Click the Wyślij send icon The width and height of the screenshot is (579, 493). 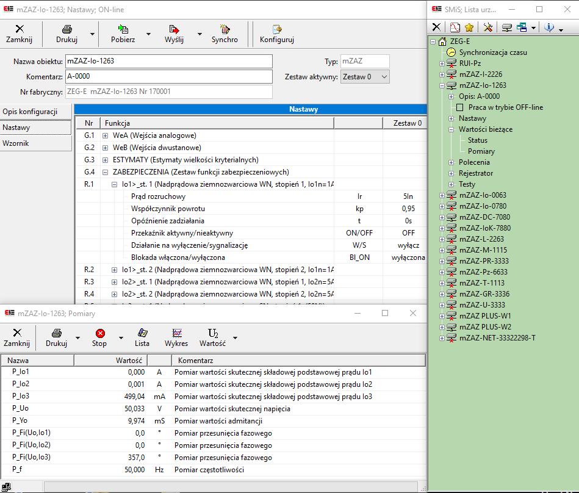[174, 29]
